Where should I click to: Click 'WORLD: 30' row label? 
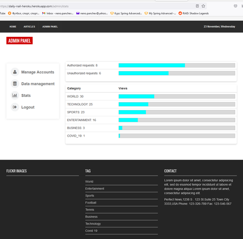pyautogui.click(x=75, y=96)
